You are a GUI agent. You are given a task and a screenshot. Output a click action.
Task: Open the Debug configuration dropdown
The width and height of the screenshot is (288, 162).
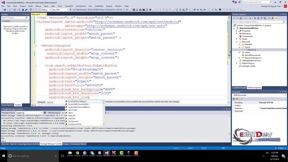coord(46,9)
